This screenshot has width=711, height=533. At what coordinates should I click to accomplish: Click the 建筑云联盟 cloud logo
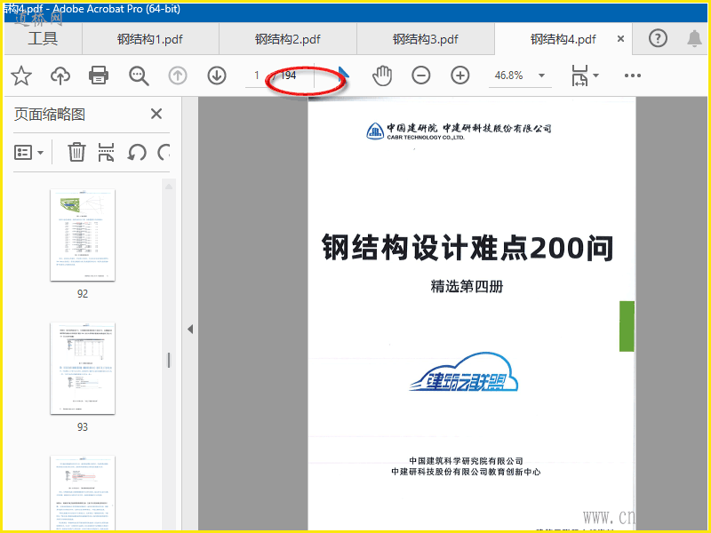click(x=463, y=371)
